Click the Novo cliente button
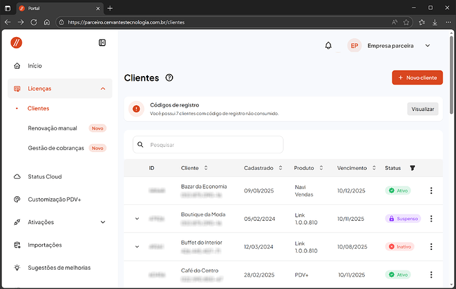 click(x=417, y=77)
